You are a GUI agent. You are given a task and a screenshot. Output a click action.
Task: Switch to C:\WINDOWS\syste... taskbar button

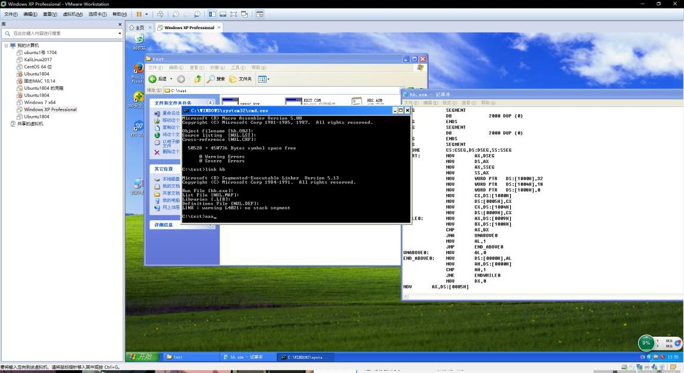tap(304, 357)
